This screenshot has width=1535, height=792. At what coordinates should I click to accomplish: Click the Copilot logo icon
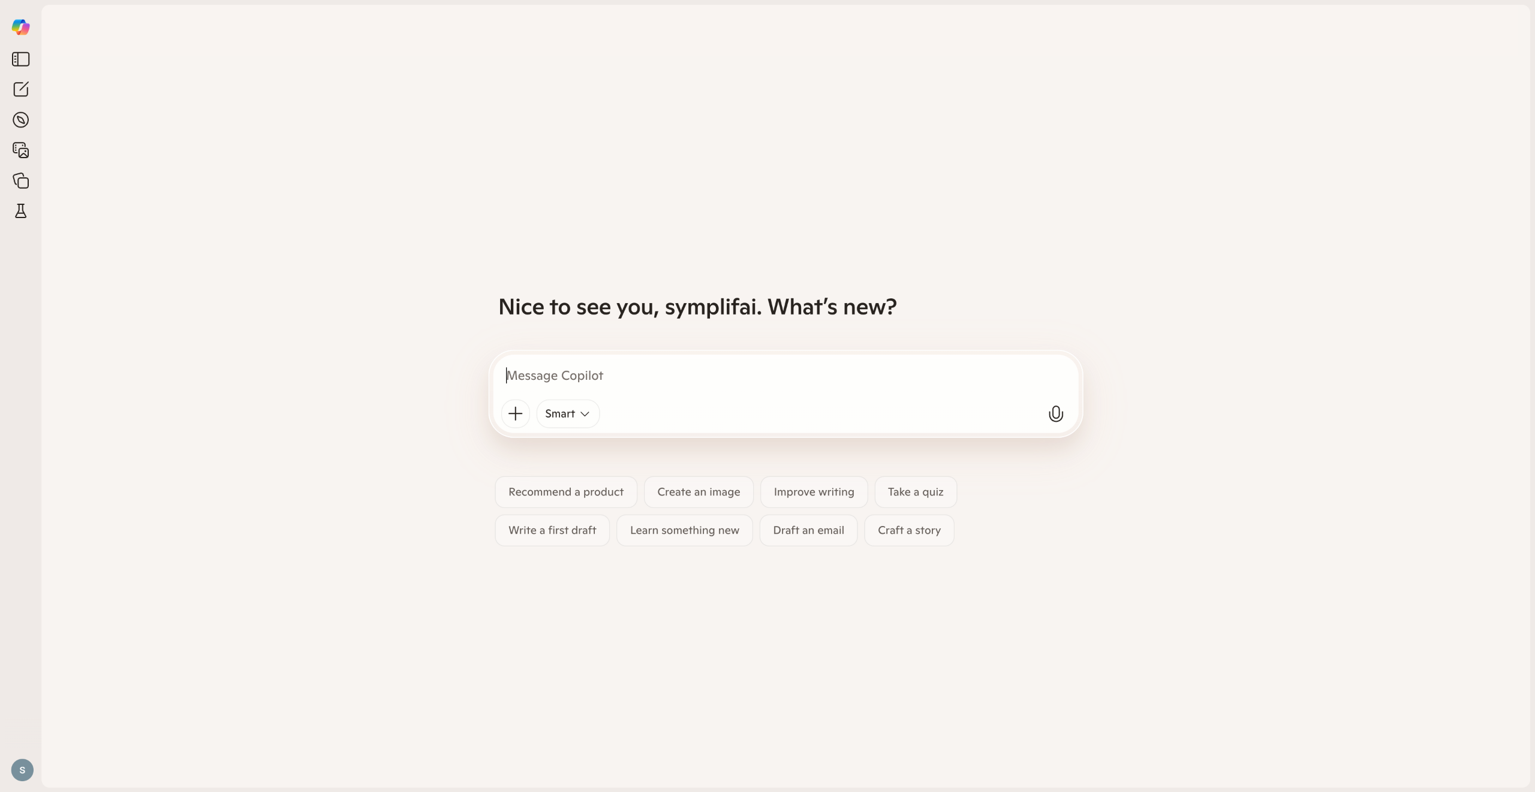[20, 27]
